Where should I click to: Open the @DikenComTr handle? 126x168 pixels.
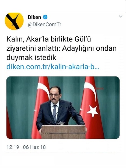(x=44, y=24)
